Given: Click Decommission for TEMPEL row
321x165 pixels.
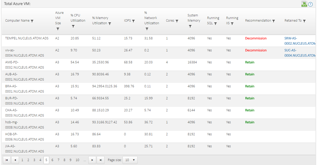Looking at the screenshot, I should click(x=256, y=38).
